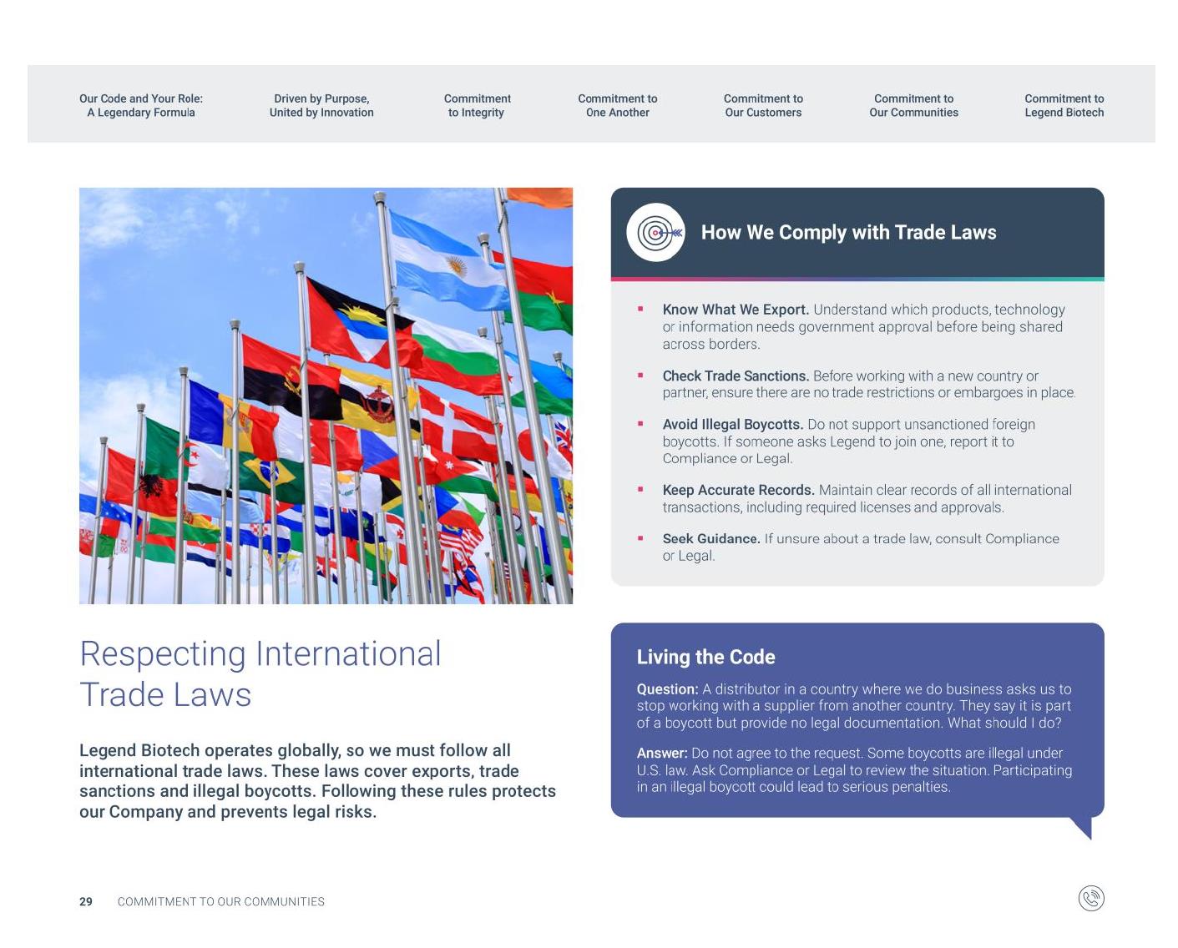This screenshot has width=1178, height=948.
Task: Navigate to Commitment to Our Customers
Action: click(x=763, y=105)
